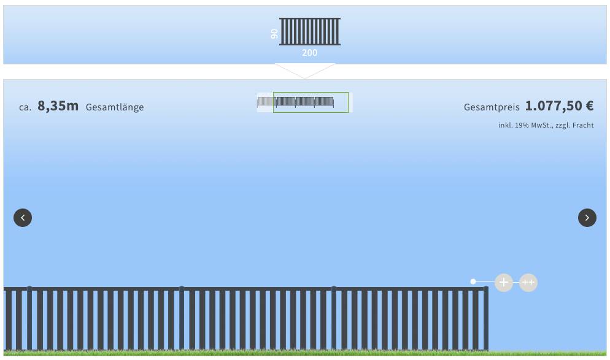Click the Gesamtpreis 1.077,50 € total
This screenshot has height=360, width=610.
tap(528, 106)
